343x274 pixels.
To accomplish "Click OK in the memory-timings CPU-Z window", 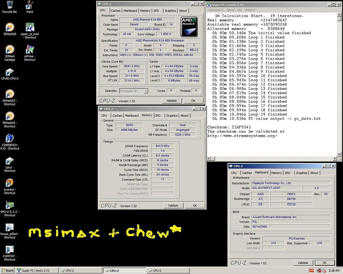I will (x=195, y=205).
